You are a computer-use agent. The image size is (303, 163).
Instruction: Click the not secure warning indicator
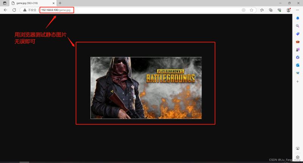coord(30,10)
